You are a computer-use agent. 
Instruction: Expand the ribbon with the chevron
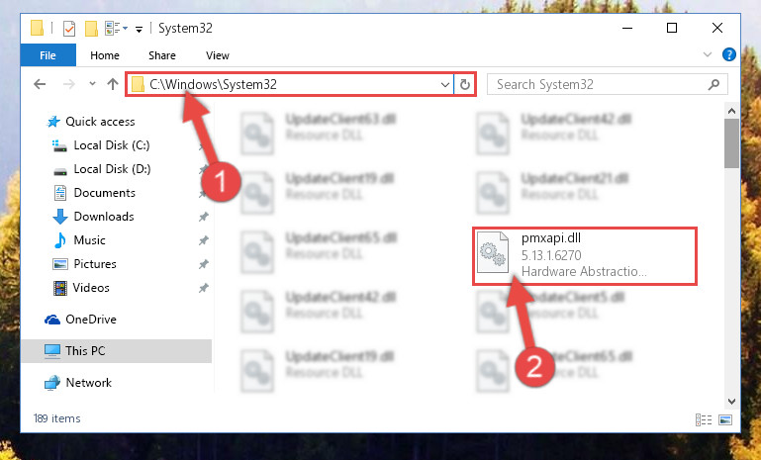[708, 54]
